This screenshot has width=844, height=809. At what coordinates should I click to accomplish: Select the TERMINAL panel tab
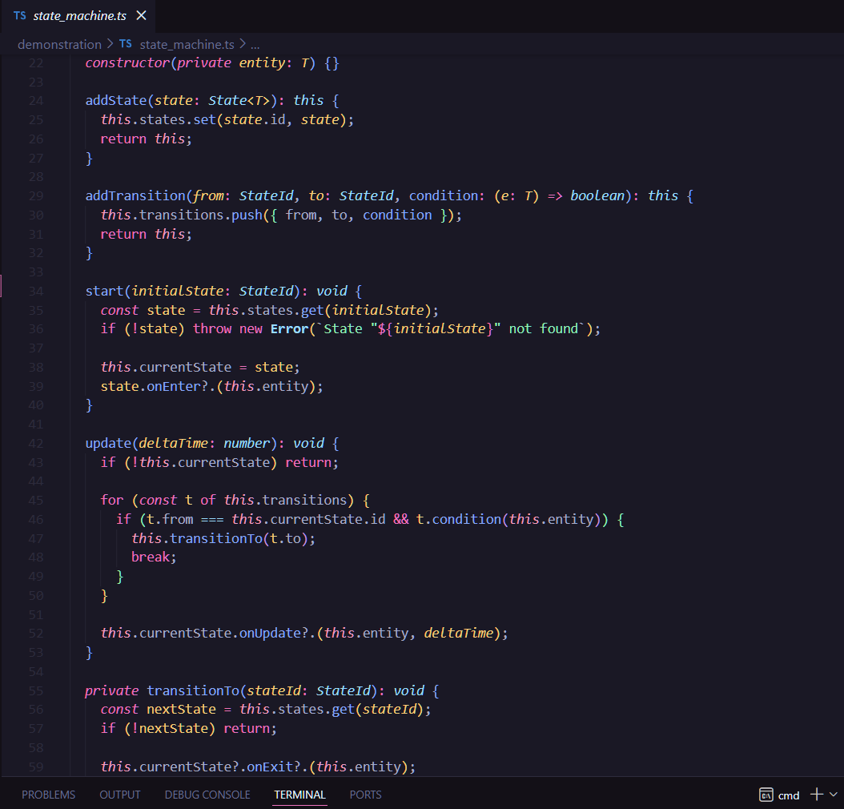299,795
